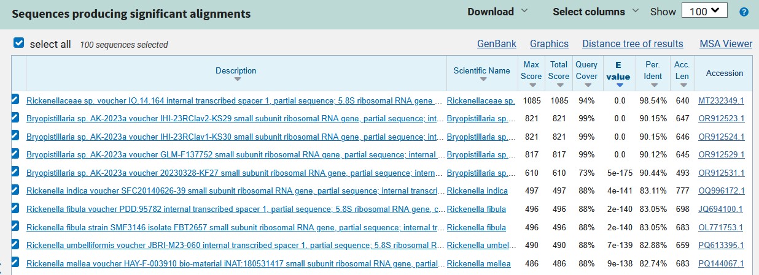Sort by Acc. Len column arrow

click(x=682, y=85)
